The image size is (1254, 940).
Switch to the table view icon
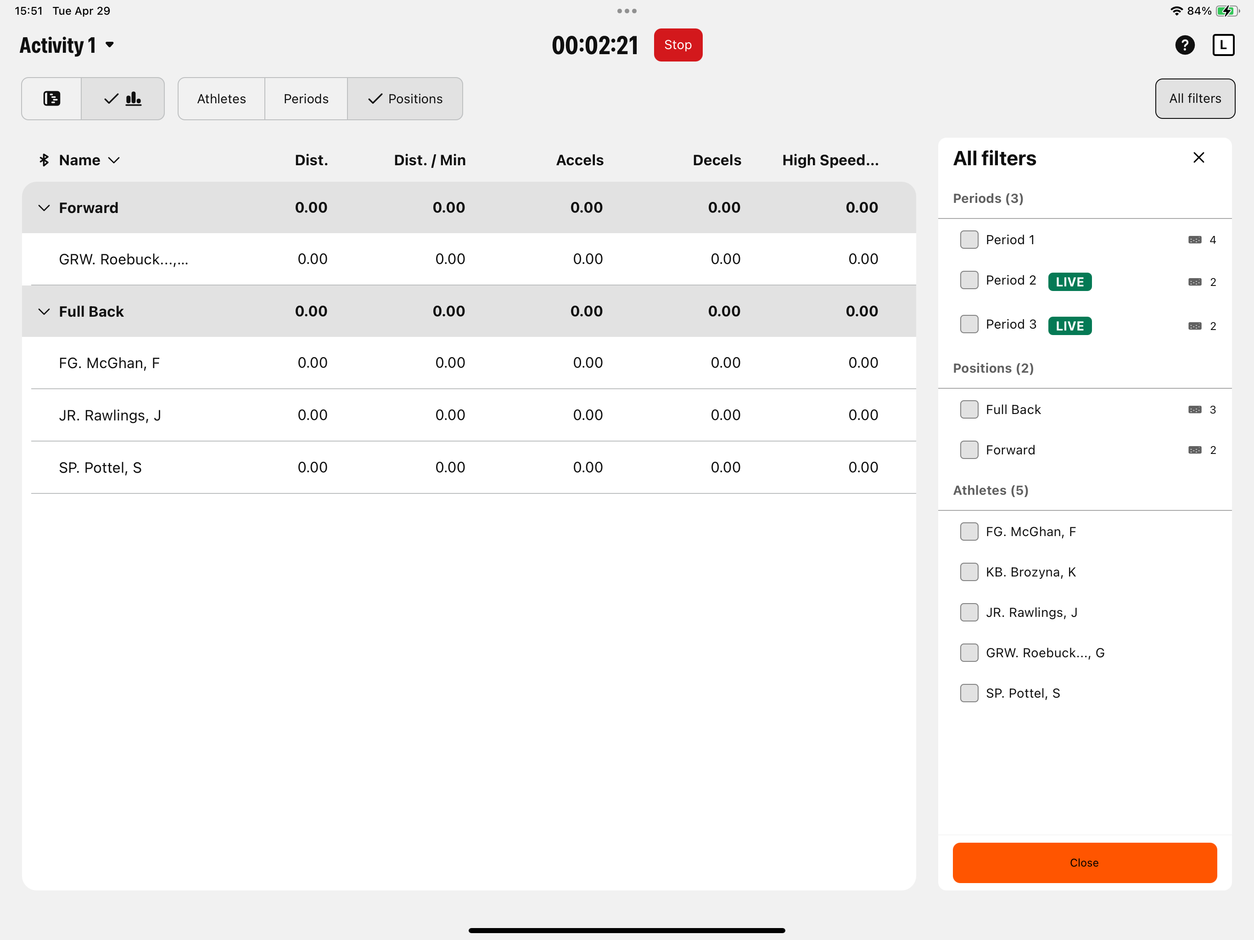coord(51,98)
